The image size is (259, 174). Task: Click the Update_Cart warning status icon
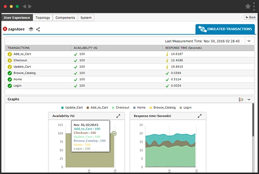(x=10, y=67)
